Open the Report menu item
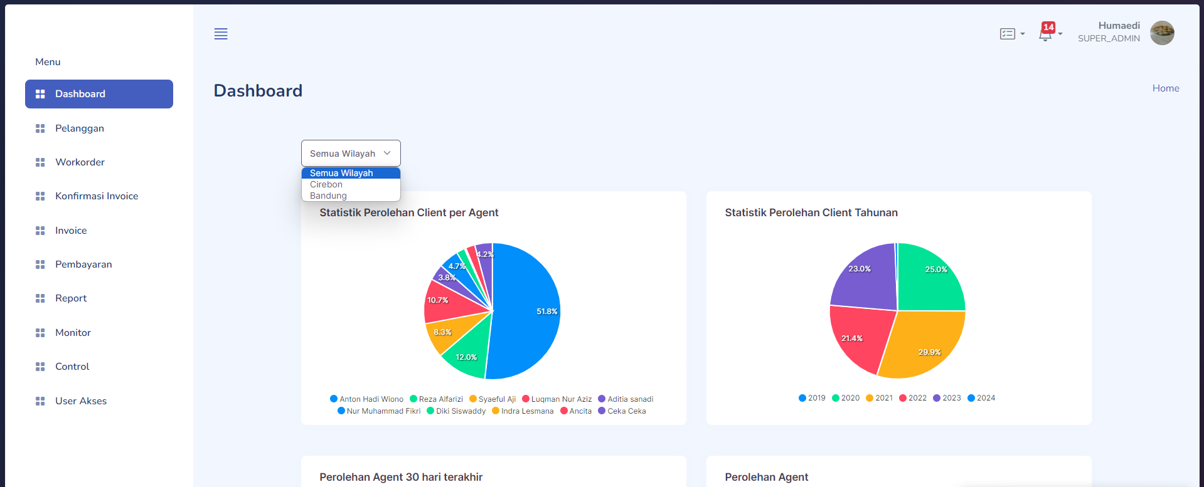 pyautogui.click(x=99, y=298)
